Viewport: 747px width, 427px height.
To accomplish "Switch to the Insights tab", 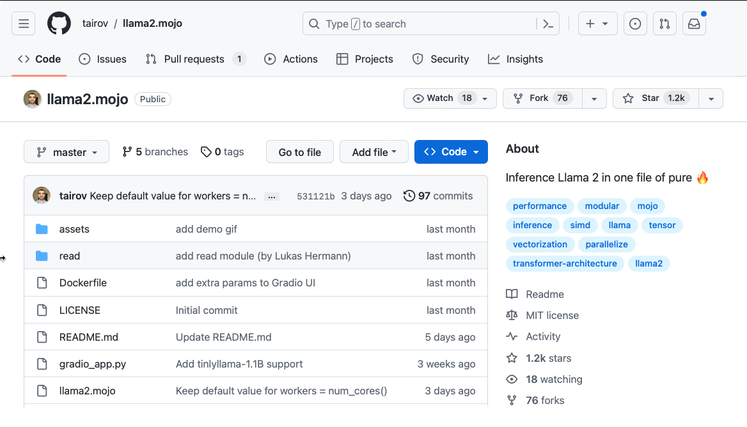I will 515,59.
